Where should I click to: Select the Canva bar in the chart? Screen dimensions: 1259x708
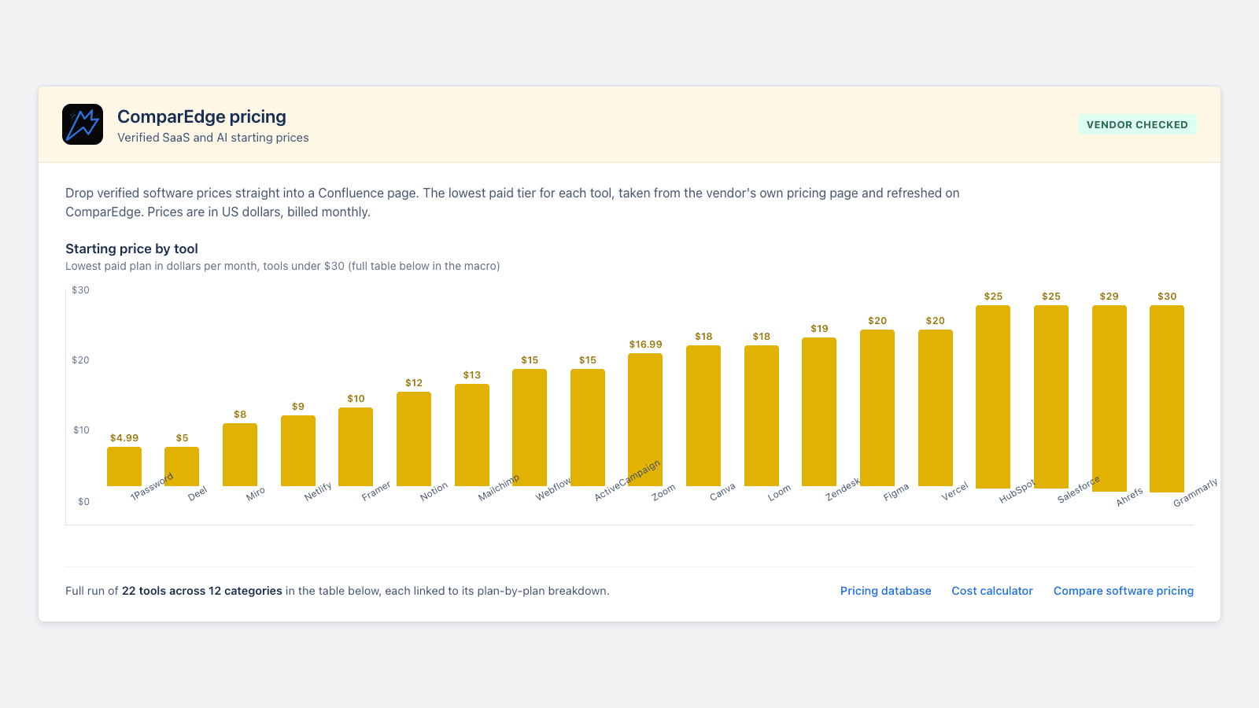(x=703, y=415)
